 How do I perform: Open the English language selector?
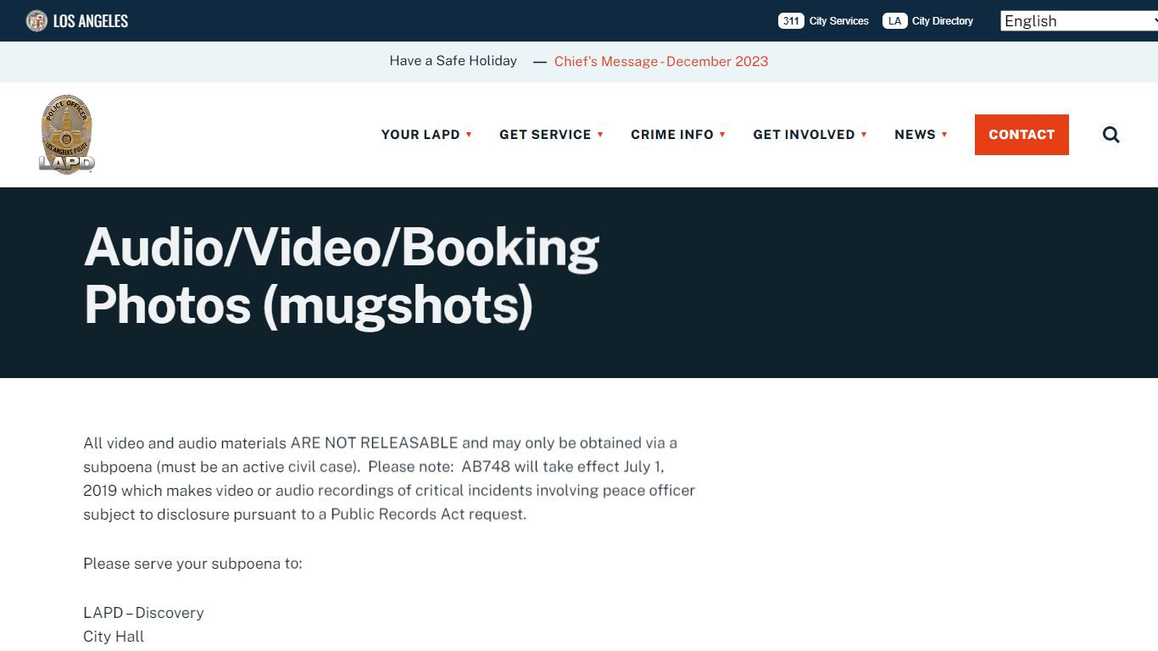[x=1077, y=20]
